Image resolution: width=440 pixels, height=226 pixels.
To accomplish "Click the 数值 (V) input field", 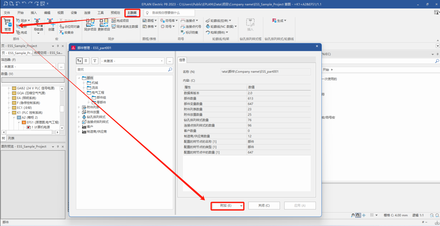I will coord(33,80).
